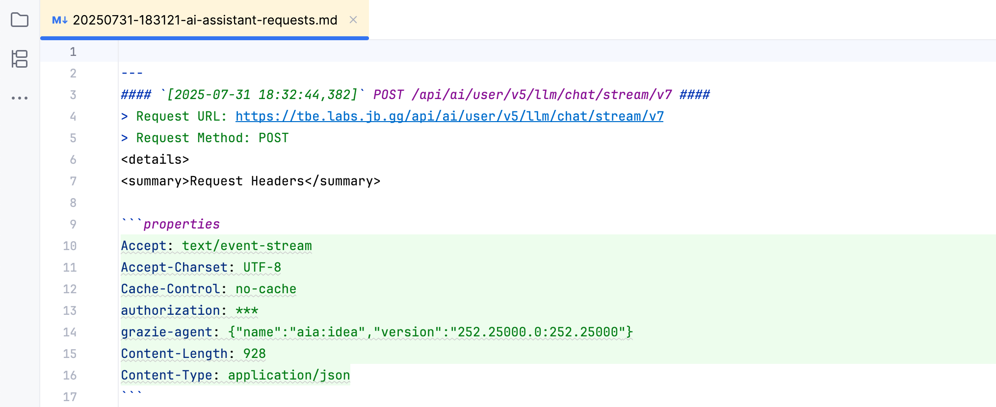Image resolution: width=996 pixels, height=407 pixels.
Task: Click line number 10 in gutter
Action: 70,246
